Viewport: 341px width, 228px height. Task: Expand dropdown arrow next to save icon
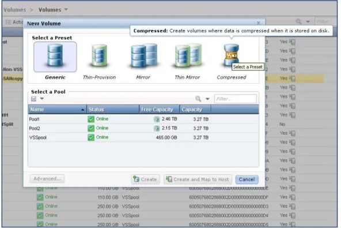pos(41,99)
